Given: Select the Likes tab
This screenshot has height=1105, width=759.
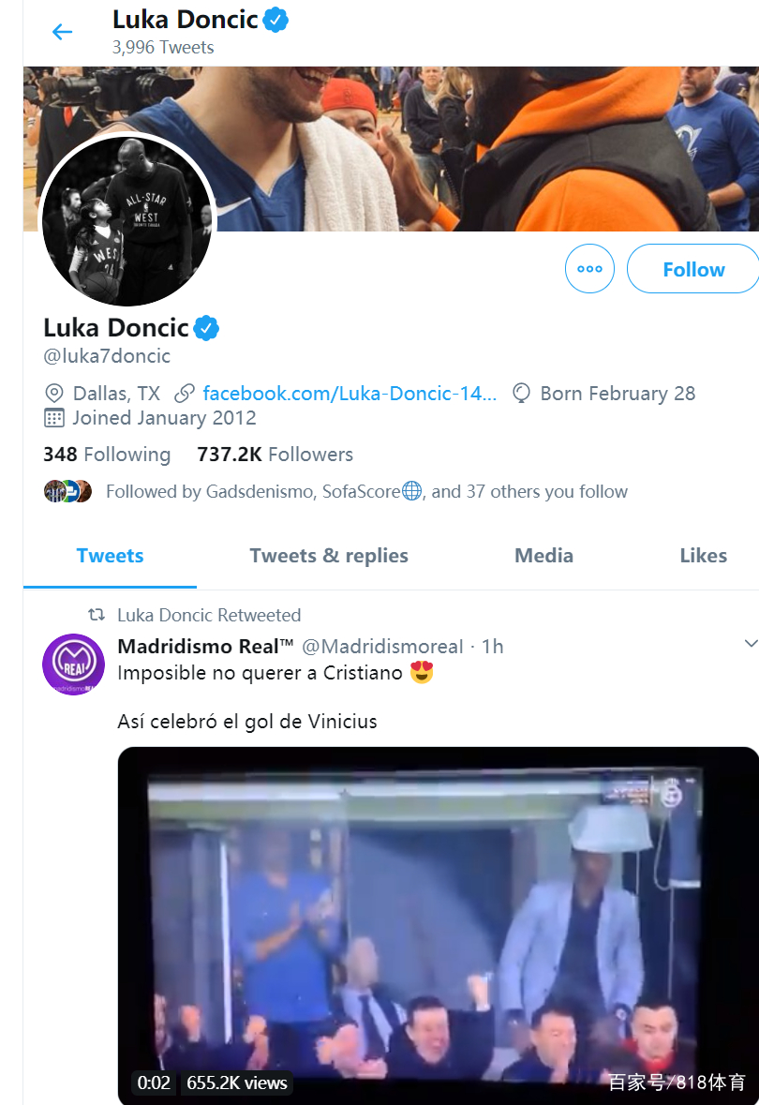Looking at the screenshot, I should click(x=704, y=556).
